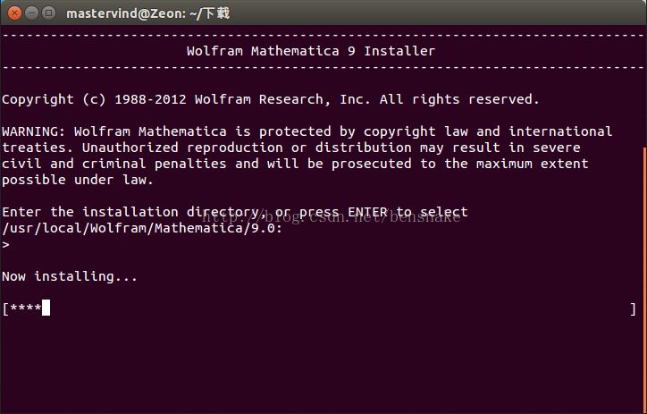The image size is (647, 414).
Task: Click the terminal scrollbar thumb
Action: click(x=644, y=280)
